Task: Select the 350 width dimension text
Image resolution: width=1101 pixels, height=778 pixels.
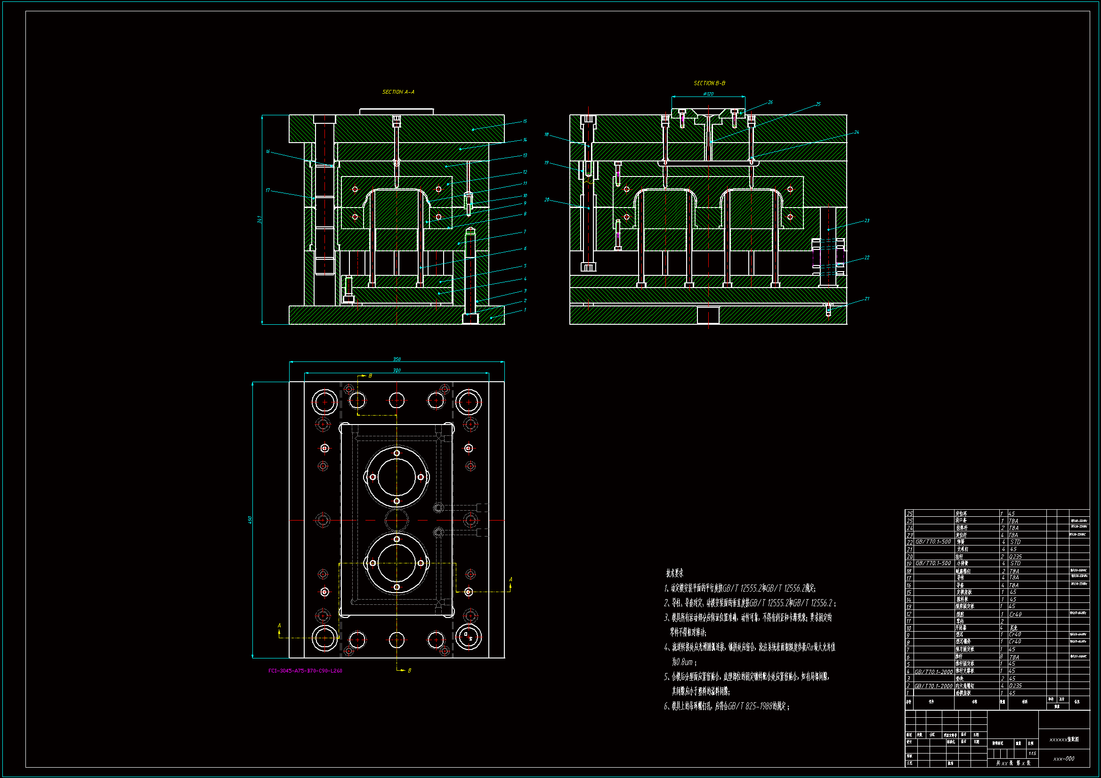Action: tap(397, 359)
